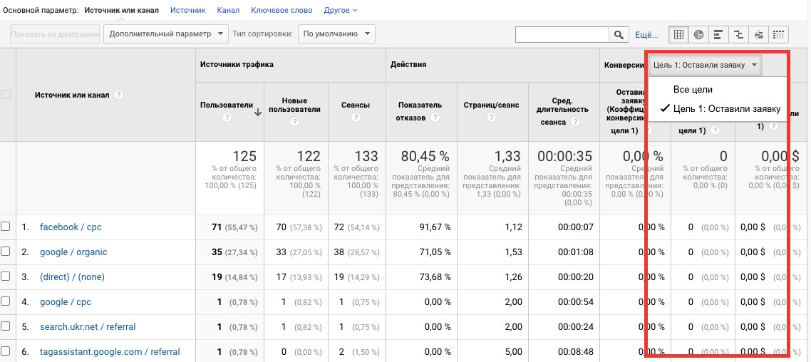This screenshot has height=362, width=811.
Task: Click the search magnifier button
Action: pos(619,34)
